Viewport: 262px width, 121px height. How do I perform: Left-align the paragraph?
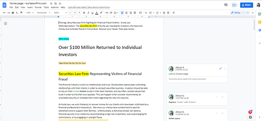[122, 13]
